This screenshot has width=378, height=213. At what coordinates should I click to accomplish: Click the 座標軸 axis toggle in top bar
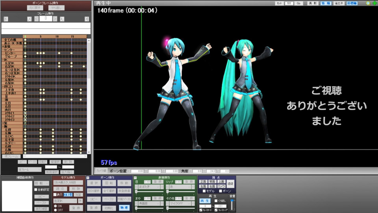pos(352,4)
